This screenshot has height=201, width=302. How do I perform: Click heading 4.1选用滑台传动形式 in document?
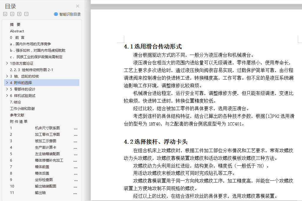(x=153, y=46)
